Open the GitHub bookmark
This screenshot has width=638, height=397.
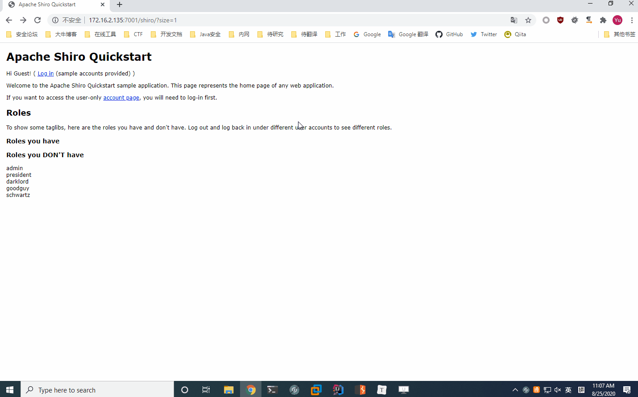[x=449, y=34]
